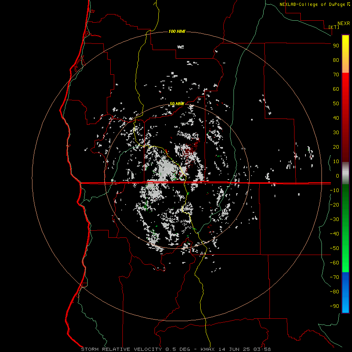Click the blue band of the color bar
This screenshot has width=352, height=352.
(x=345, y=293)
